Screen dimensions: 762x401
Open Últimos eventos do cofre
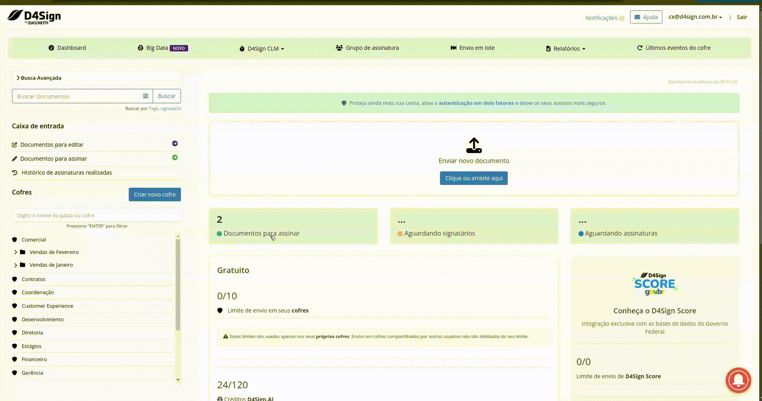[674, 48]
